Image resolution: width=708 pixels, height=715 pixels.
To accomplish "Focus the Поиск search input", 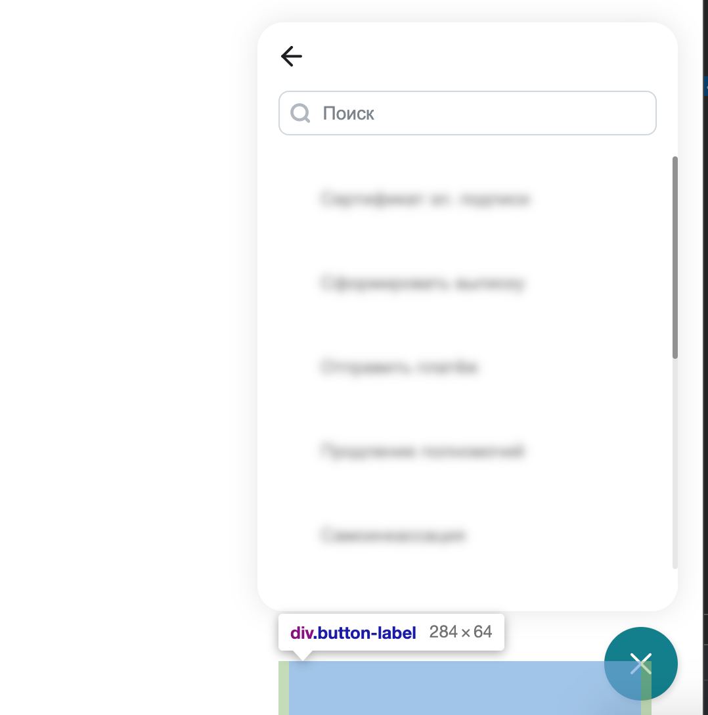I will click(468, 113).
